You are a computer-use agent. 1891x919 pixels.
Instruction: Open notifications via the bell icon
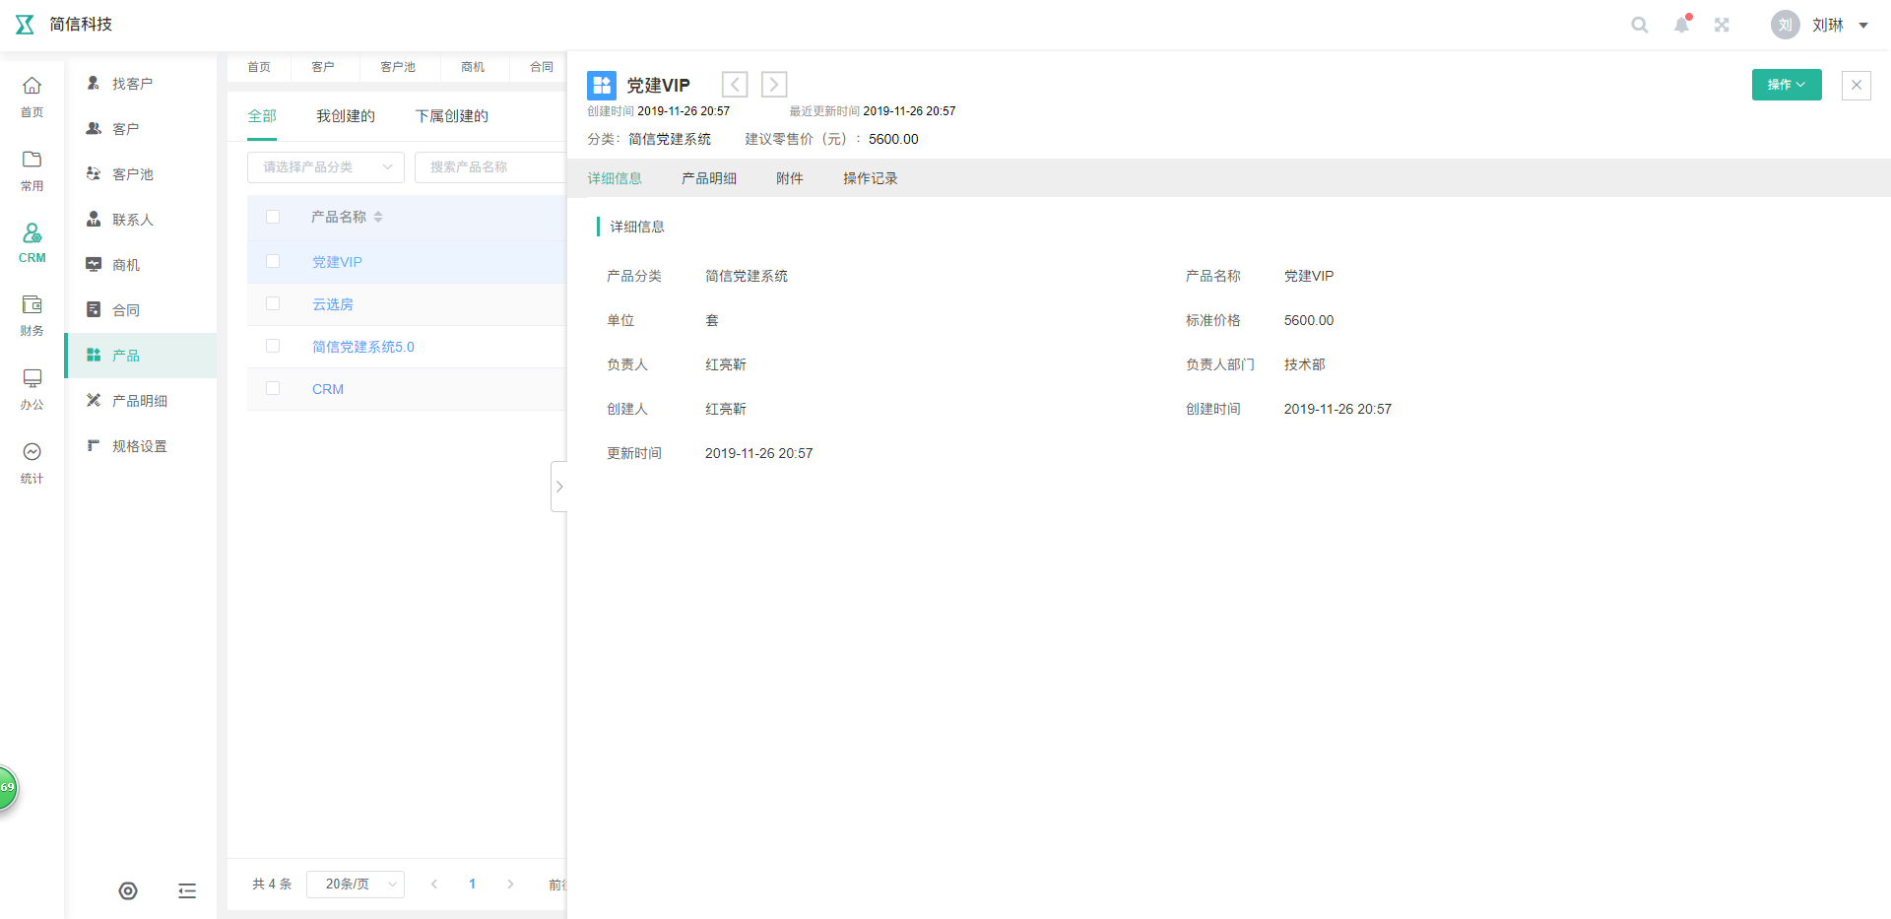[1680, 25]
